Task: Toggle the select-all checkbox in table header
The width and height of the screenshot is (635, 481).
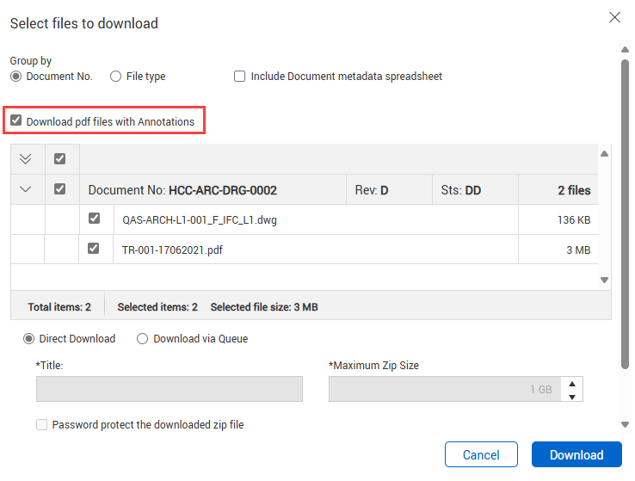Action: click(60, 159)
